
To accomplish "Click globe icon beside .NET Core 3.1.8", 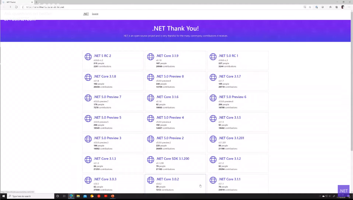I will point(88,77).
